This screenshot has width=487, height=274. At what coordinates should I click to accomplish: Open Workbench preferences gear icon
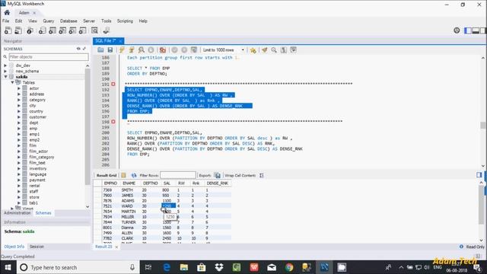click(457, 30)
